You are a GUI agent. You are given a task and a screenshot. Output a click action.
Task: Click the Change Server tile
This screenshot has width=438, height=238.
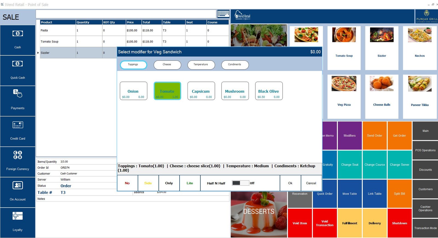399,165
